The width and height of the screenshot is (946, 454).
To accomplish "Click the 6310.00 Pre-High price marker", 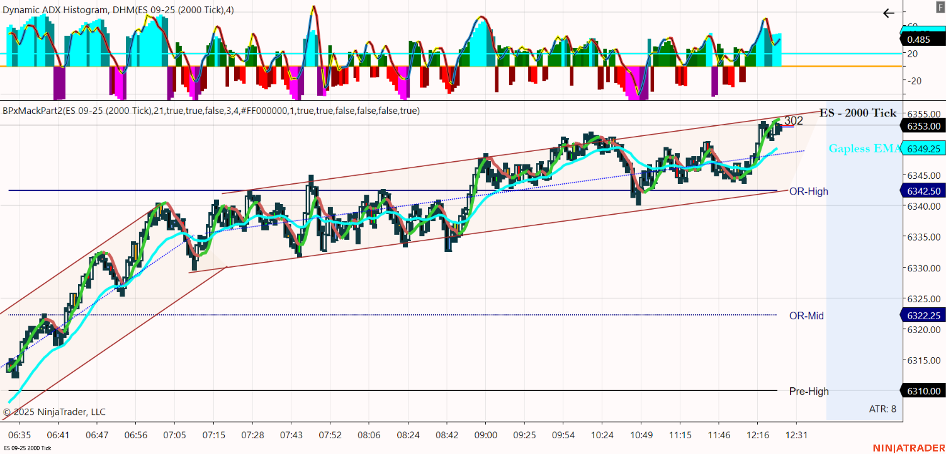I will [923, 391].
